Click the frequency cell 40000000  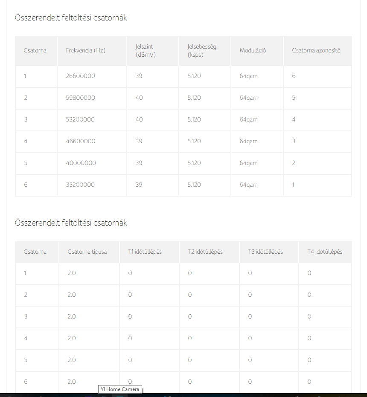pyautogui.click(x=80, y=163)
